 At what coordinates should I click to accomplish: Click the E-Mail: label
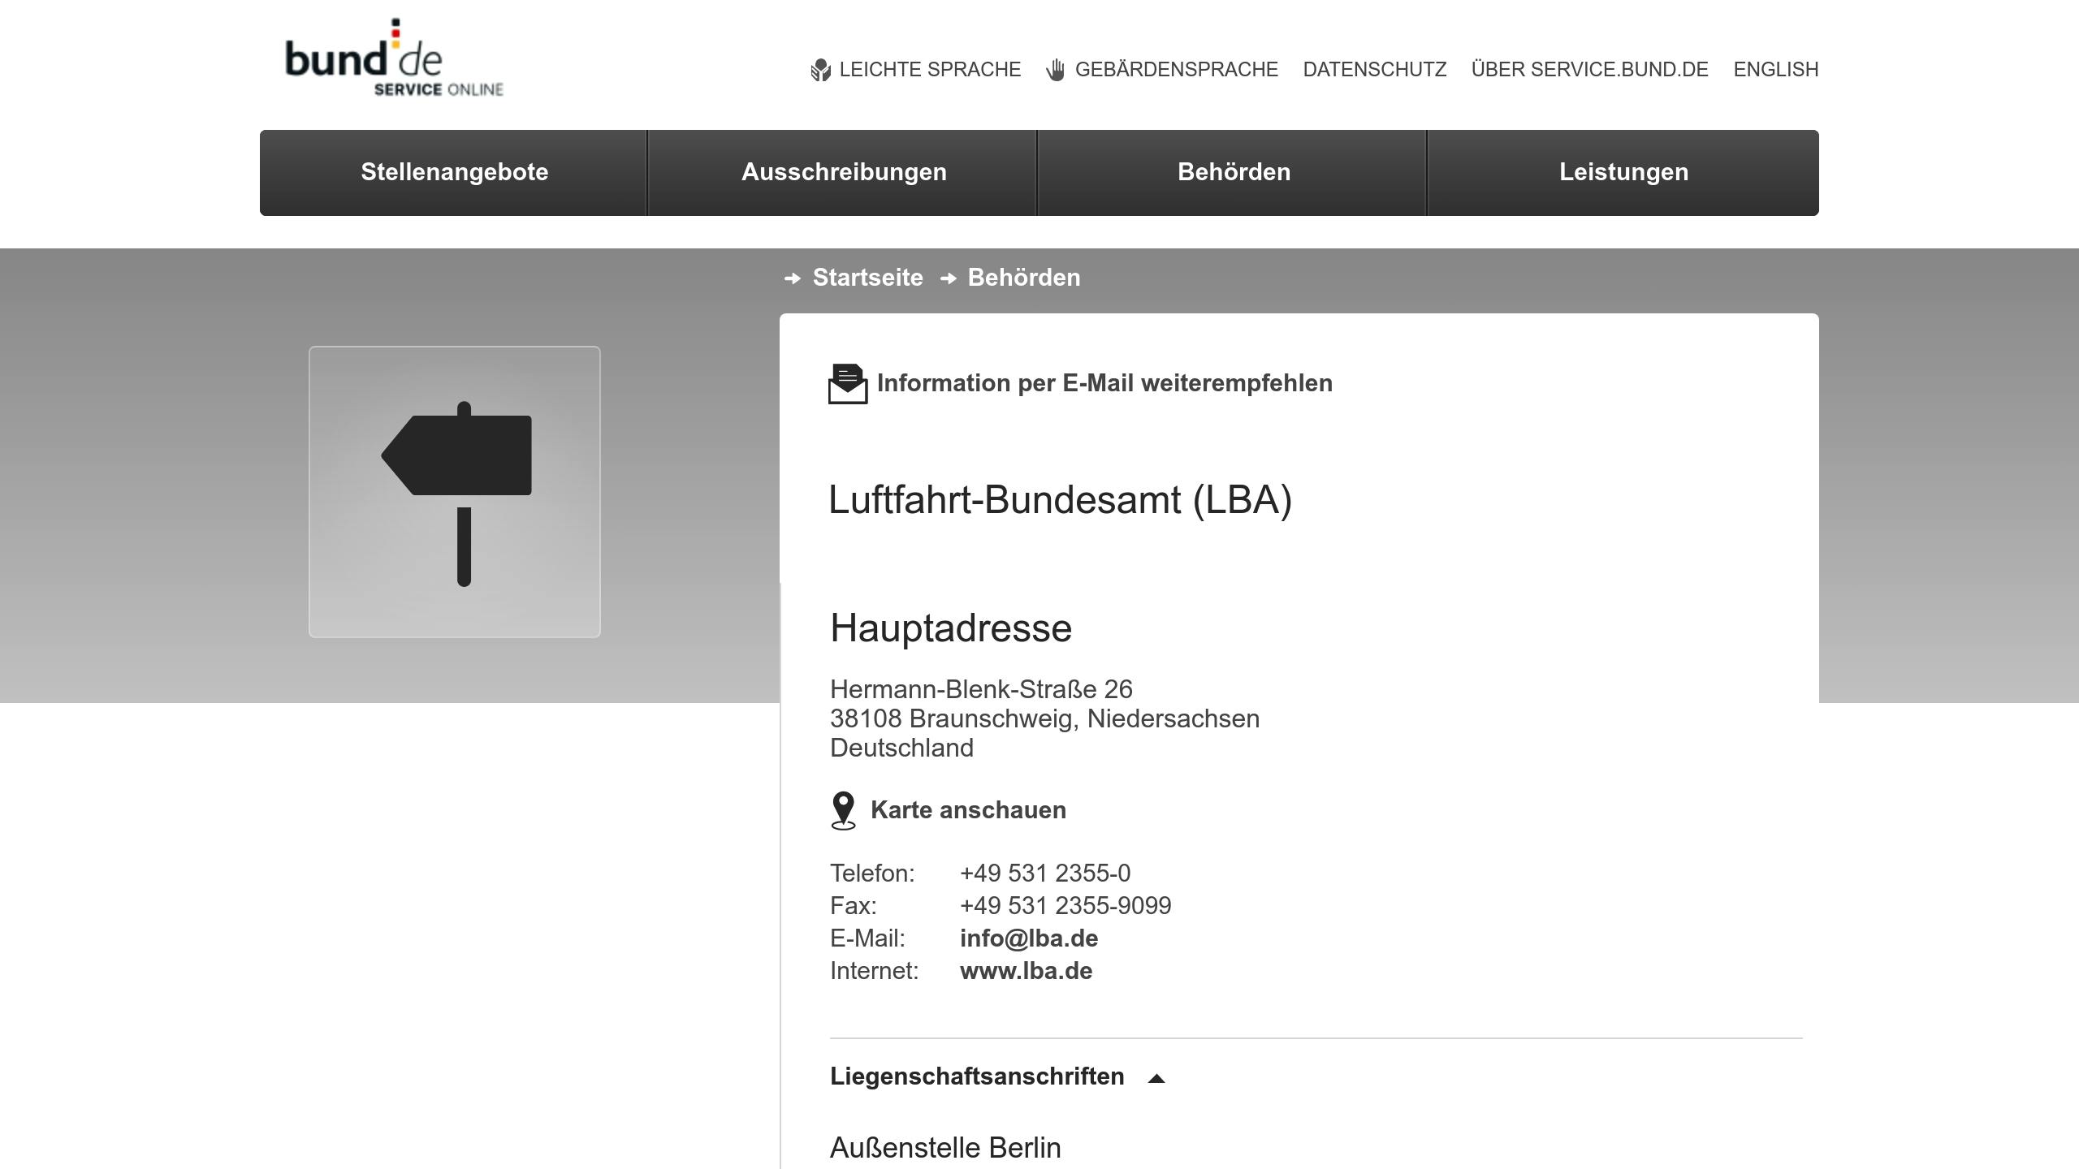867,938
